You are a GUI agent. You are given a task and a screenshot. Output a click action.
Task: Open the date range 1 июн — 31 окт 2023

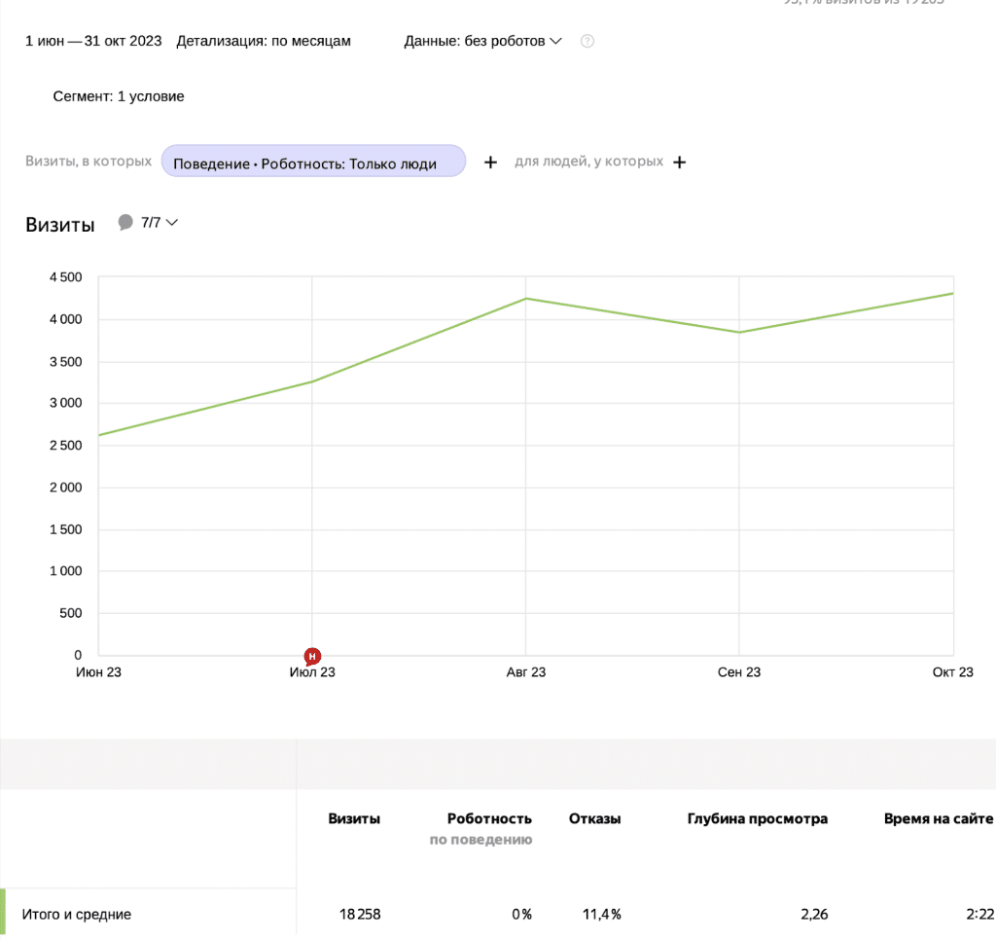[94, 42]
